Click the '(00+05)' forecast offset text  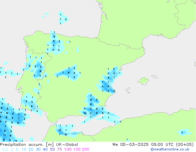[185, 145]
